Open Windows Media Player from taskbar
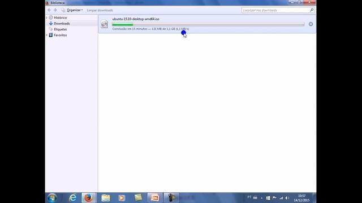The height and width of the screenshot is (203, 362). point(122,198)
